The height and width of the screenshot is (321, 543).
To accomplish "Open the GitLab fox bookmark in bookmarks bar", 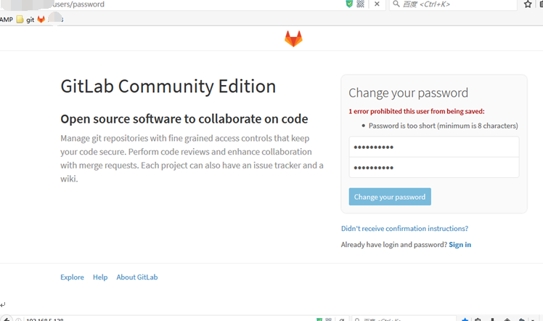I will pyautogui.click(x=41, y=20).
